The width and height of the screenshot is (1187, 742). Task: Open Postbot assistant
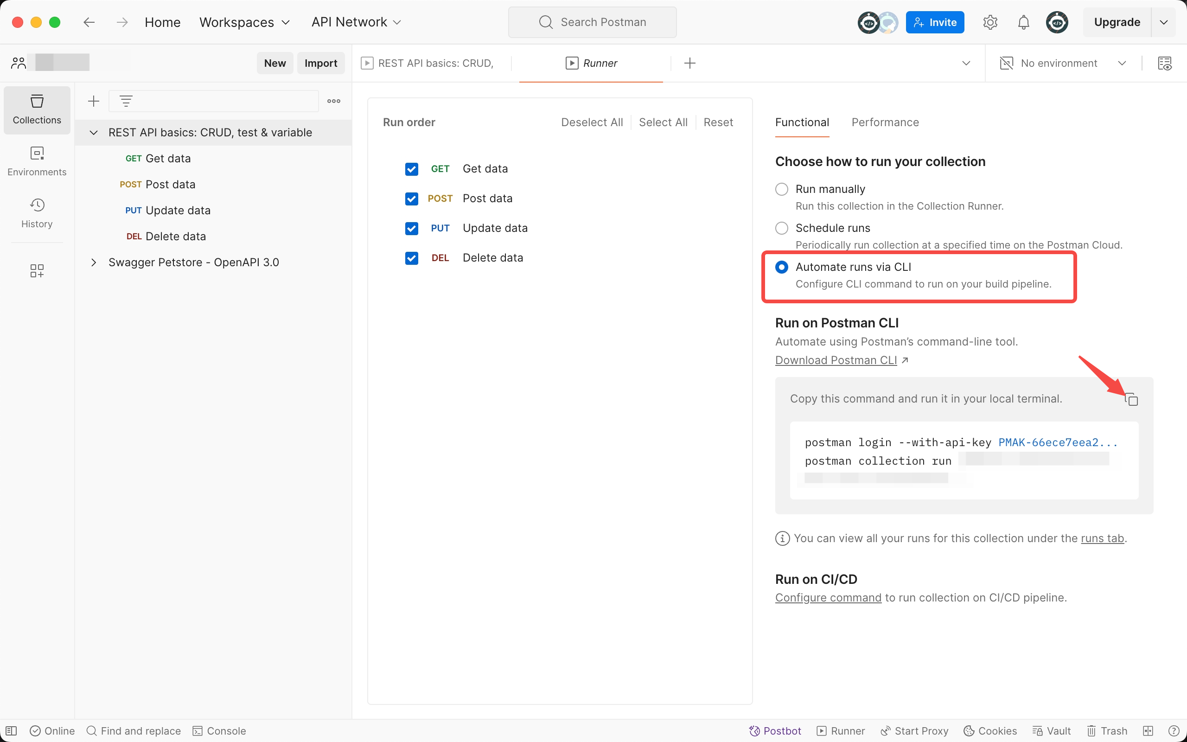click(x=774, y=731)
